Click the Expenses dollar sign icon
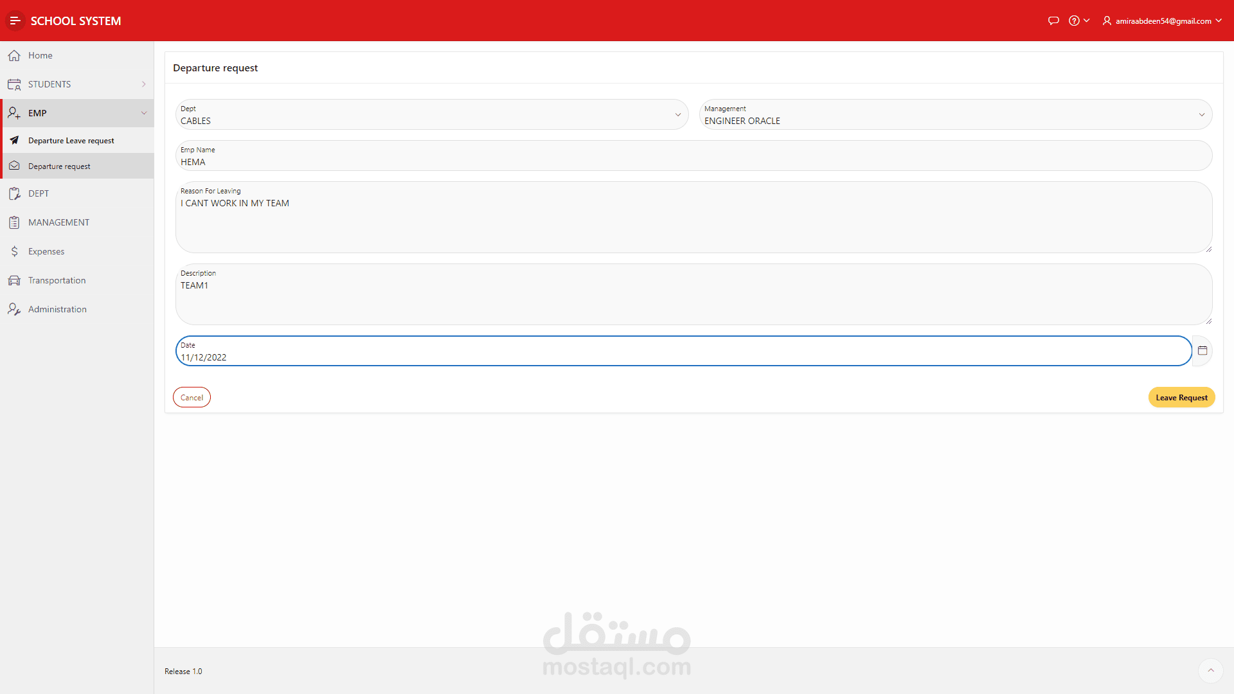This screenshot has height=694, width=1234. pos(14,251)
